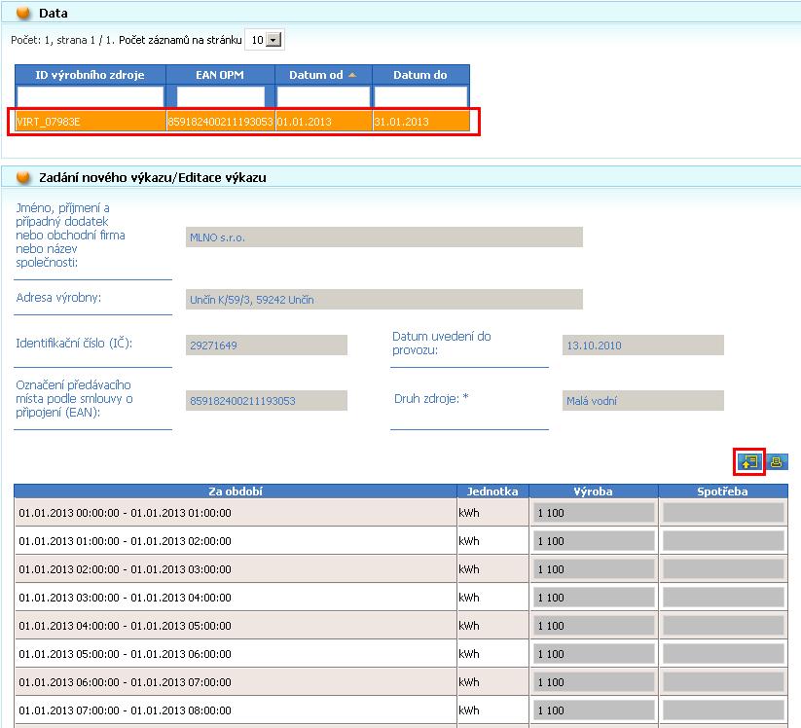Click Spotřeba field for 07:00:00 - 08:00:00
The image size is (801, 728).
tap(723, 710)
